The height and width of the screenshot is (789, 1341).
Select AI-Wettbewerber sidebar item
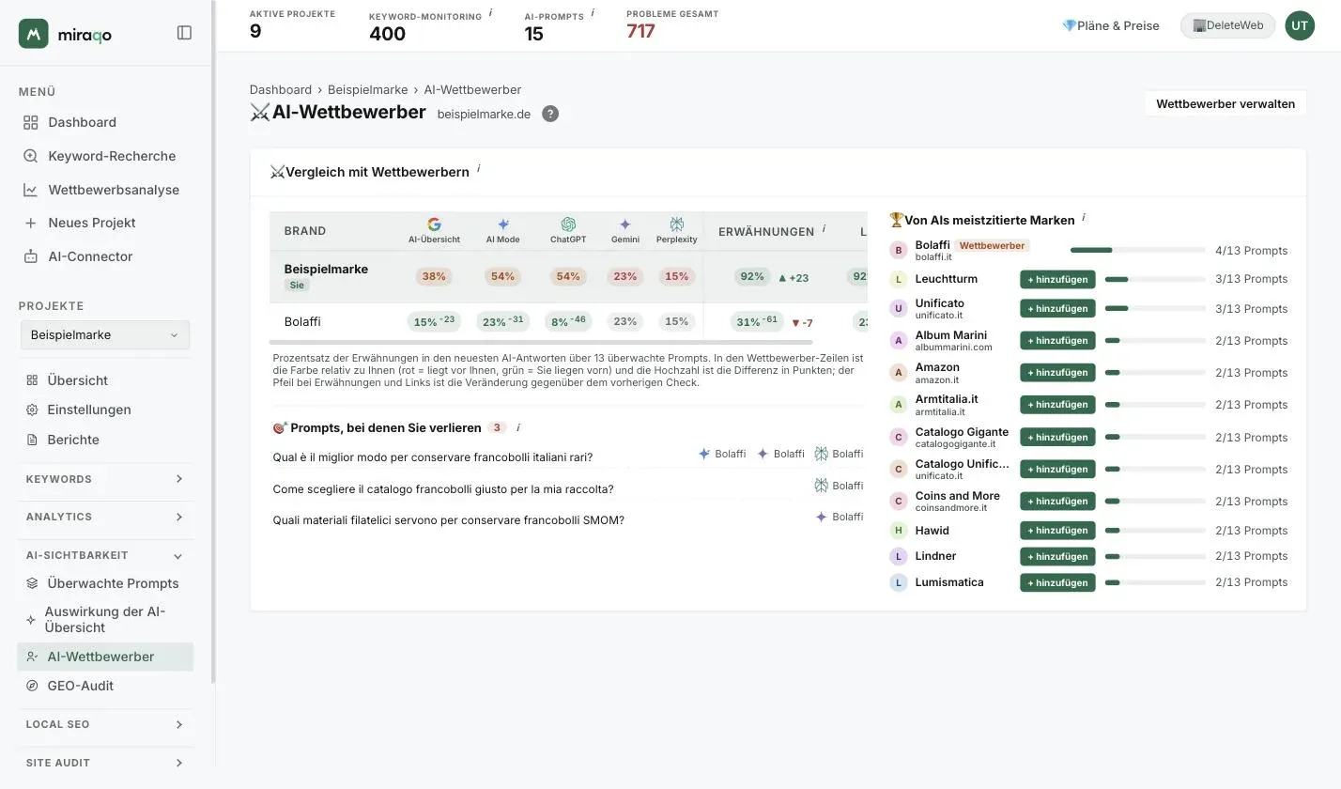tap(105, 657)
